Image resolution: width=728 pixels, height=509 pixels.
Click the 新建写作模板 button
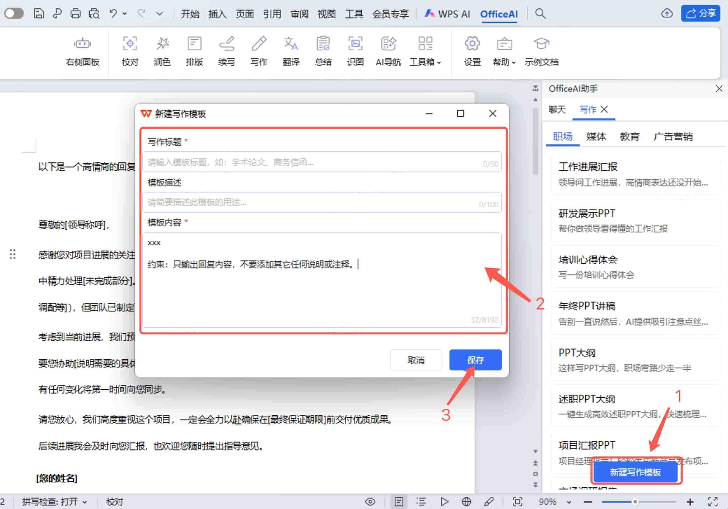[x=635, y=472]
